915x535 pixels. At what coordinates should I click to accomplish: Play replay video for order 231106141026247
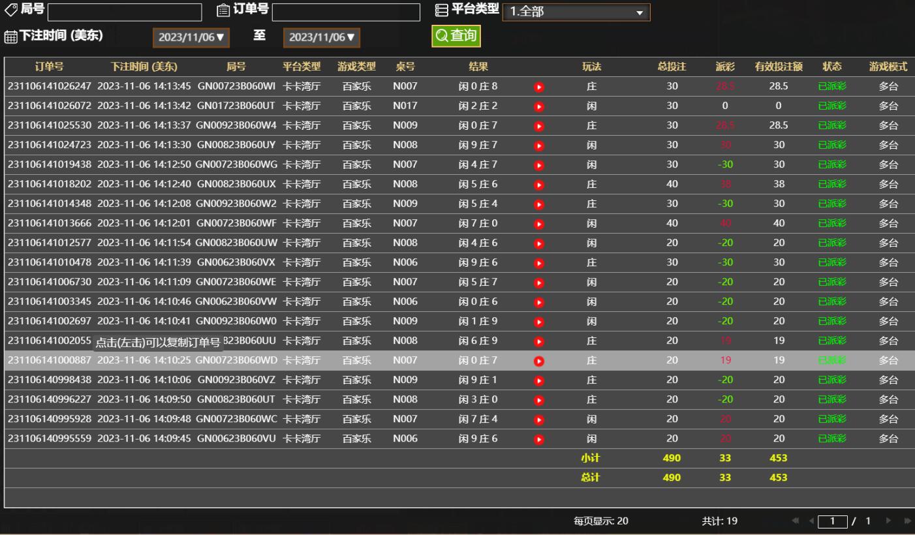(x=538, y=87)
